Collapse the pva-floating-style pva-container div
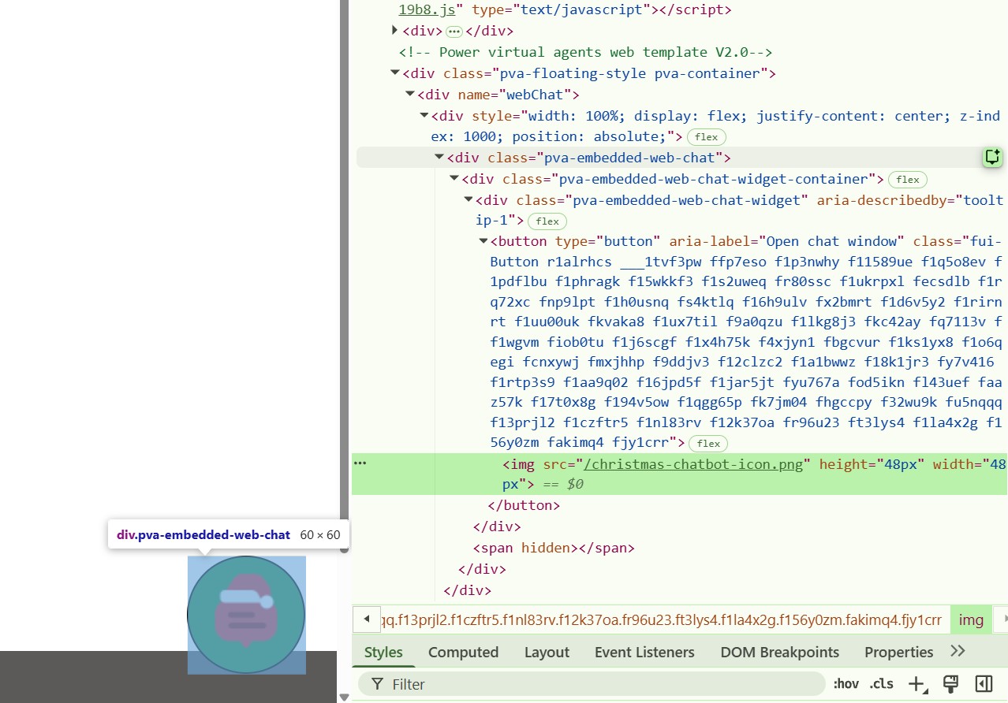Viewport: 1008px width, 703px height. pos(395,73)
